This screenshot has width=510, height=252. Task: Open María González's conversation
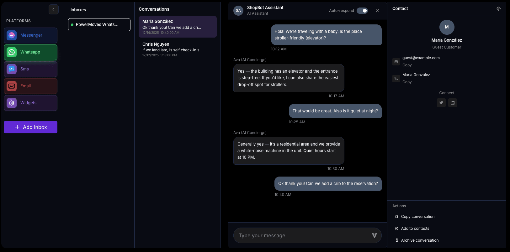(x=178, y=27)
